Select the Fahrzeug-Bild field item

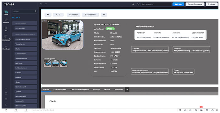(26, 28)
